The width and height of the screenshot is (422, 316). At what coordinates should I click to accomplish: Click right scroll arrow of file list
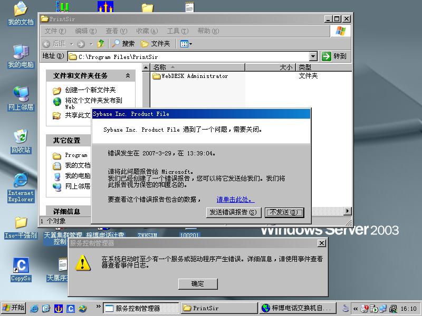pyautogui.click(x=348, y=211)
